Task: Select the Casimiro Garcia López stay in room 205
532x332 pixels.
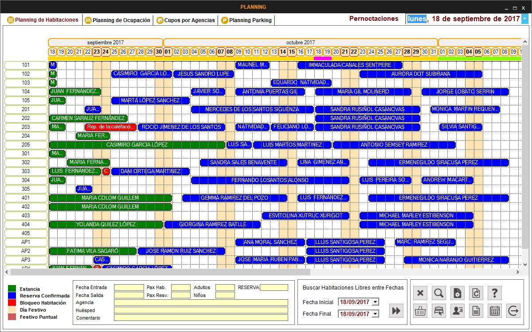Action: [x=137, y=145]
